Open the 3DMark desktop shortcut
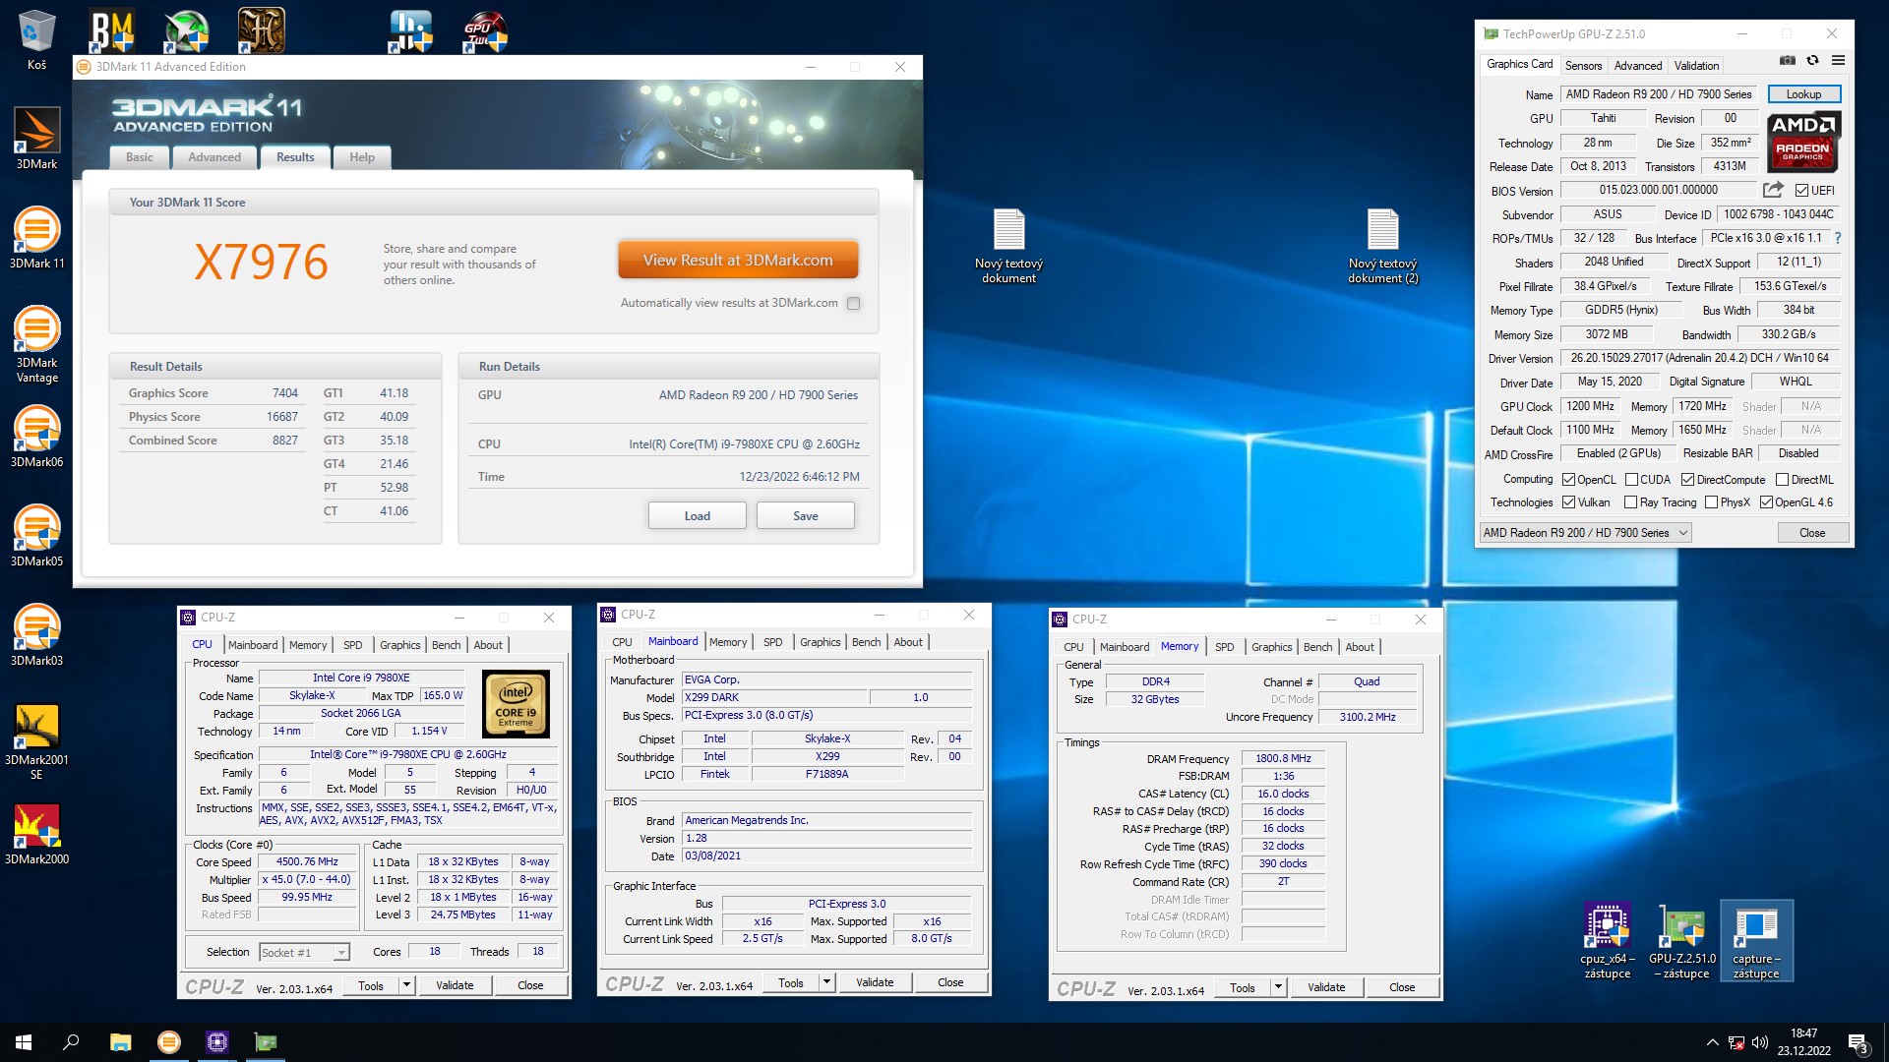The image size is (1889, 1062). tap(36, 138)
